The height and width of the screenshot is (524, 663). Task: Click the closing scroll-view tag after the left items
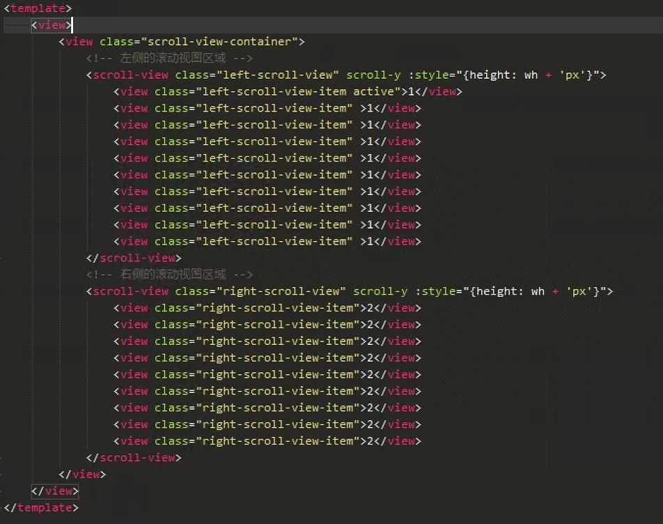click(x=134, y=258)
